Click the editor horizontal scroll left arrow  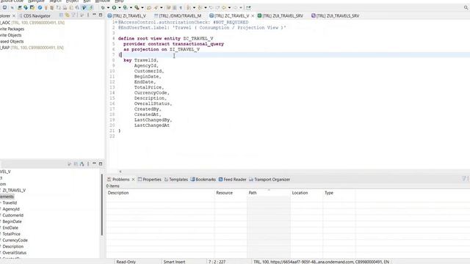(x=120, y=172)
